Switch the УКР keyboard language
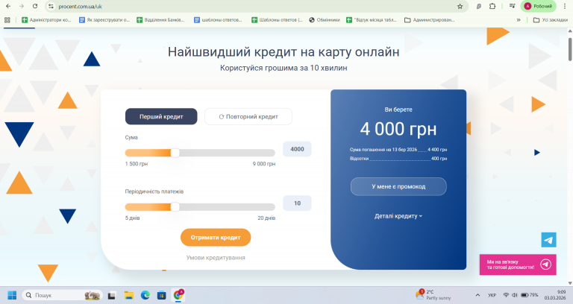Viewport: 573px width, 304px height. [492, 295]
